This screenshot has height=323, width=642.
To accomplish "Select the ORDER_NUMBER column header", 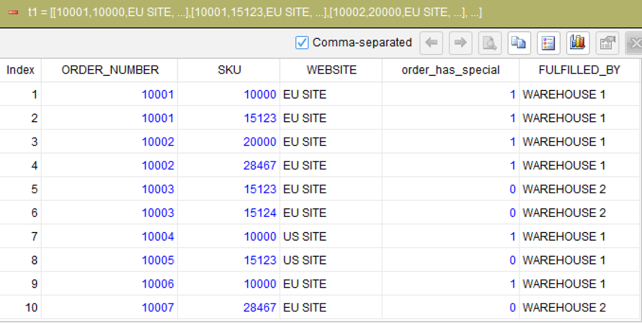I will click(x=110, y=70).
